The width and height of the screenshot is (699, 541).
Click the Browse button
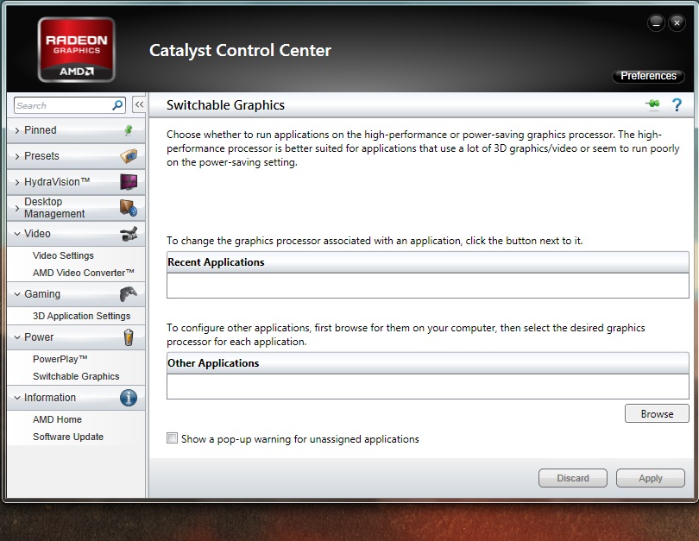pos(657,413)
